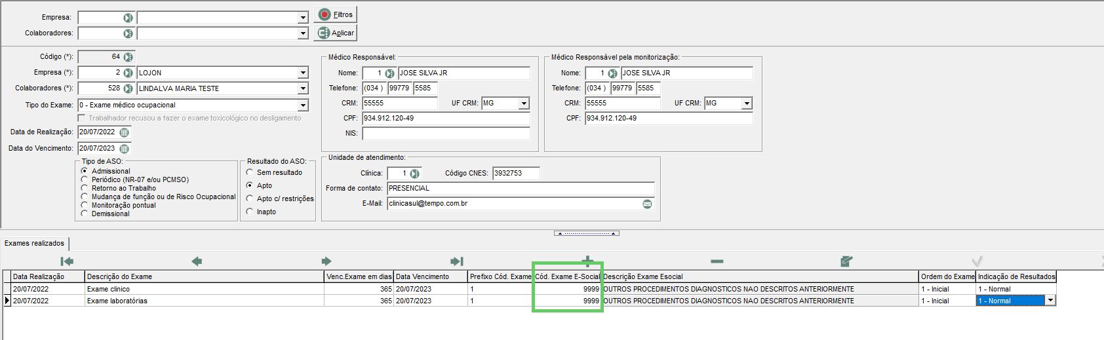Click NIS input field
1104x340 pixels.
[446, 134]
